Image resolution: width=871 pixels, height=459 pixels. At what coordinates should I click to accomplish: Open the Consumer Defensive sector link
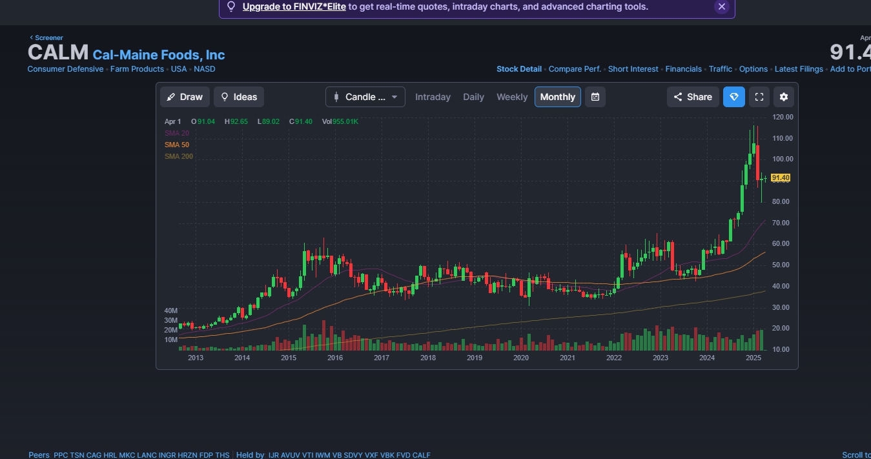point(65,69)
